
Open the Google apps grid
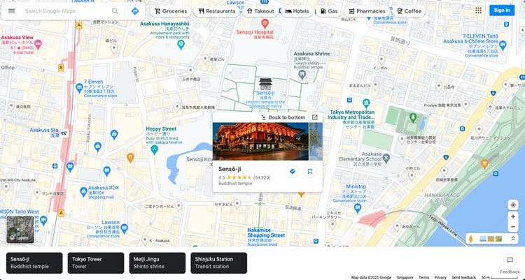tap(478, 10)
